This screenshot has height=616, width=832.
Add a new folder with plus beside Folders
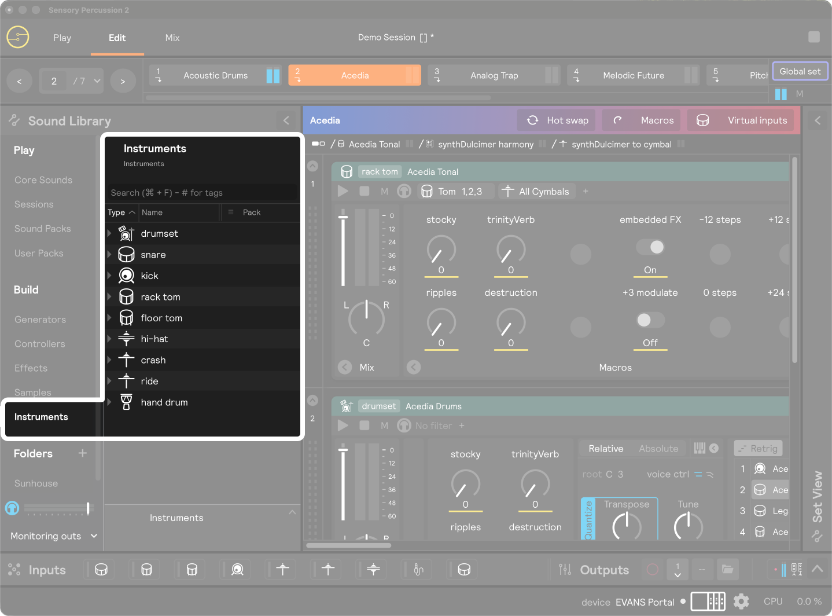[82, 453]
